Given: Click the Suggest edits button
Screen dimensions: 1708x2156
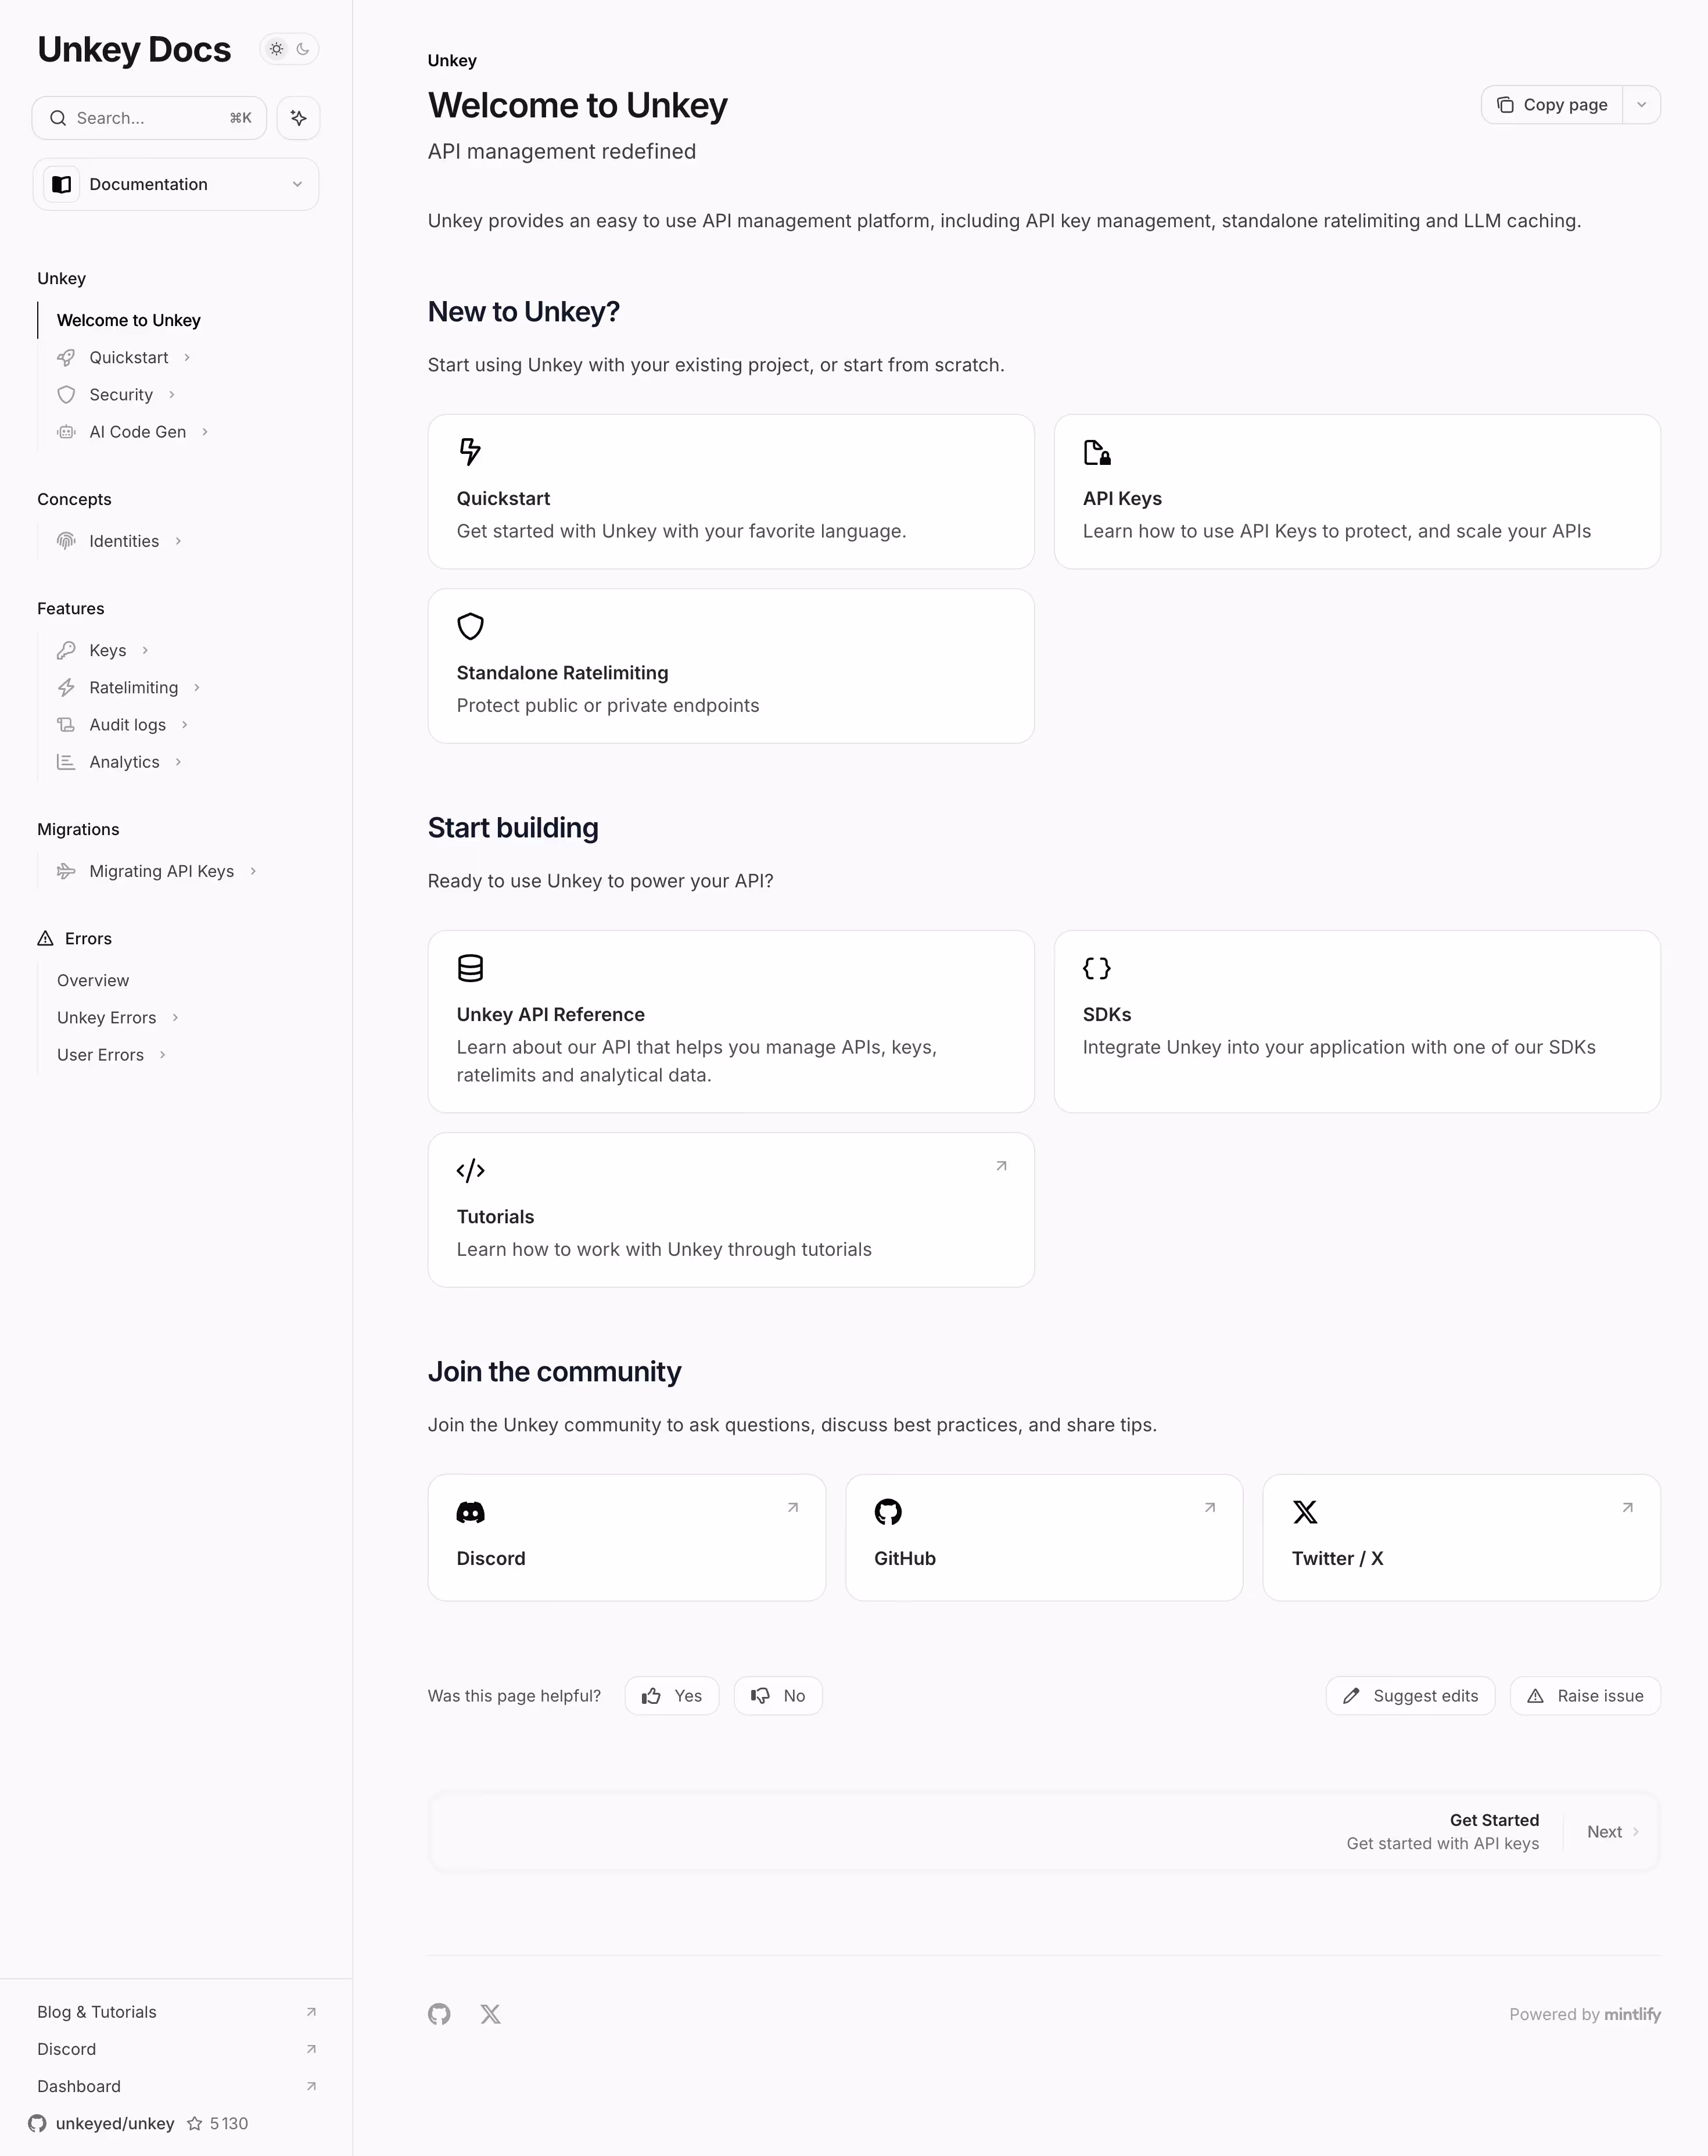Looking at the screenshot, I should pyautogui.click(x=1410, y=1695).
